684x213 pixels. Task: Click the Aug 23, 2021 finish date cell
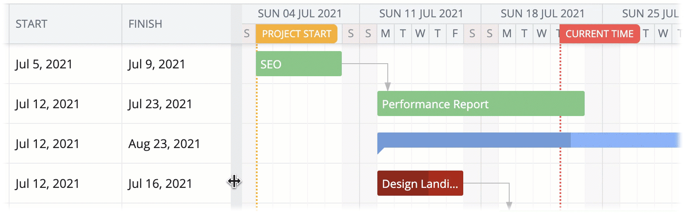click(164, 144)
